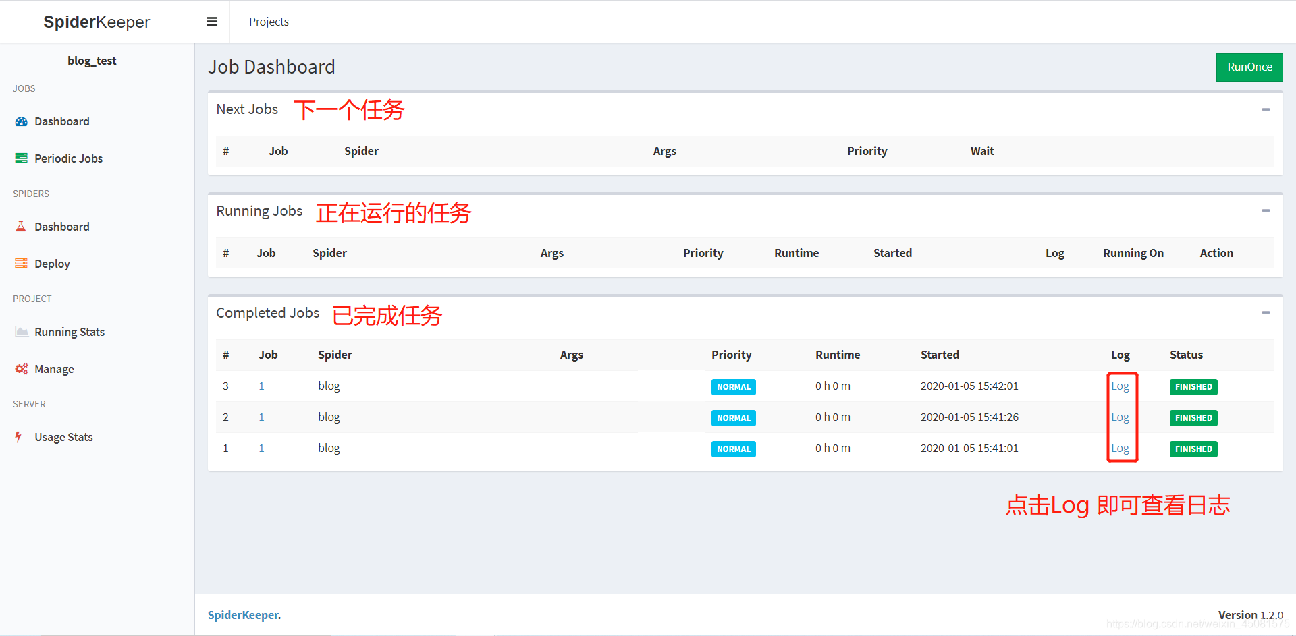This screenshot has height=636, width=1296.
Task: Open Dashboard under JOBS section
Action: pos(62,121)
